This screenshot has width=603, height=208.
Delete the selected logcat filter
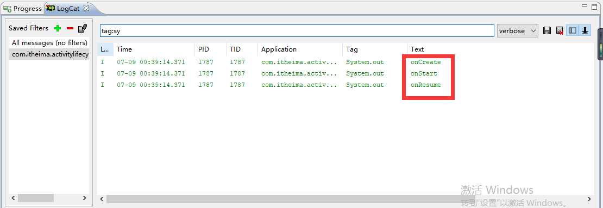(x=70, y=28)
